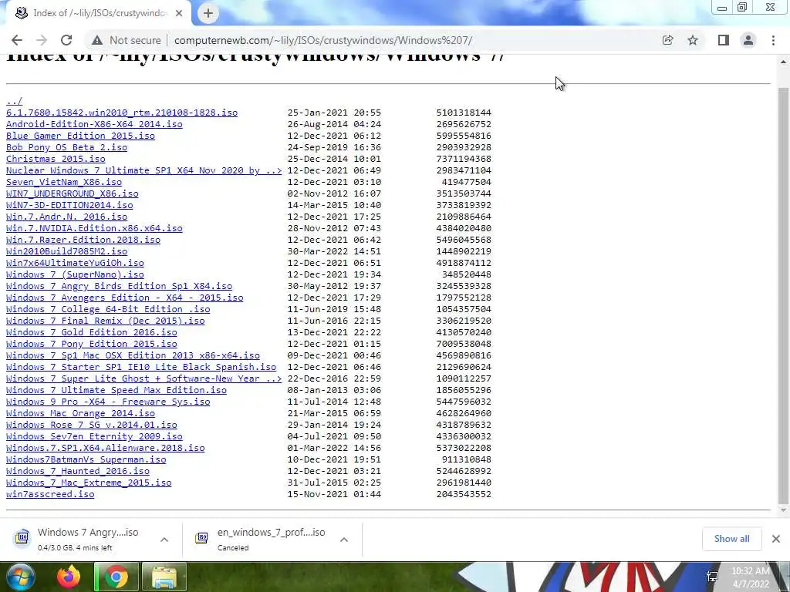Click Win2010Build7085M2.iso link

[x=66, y=252]
